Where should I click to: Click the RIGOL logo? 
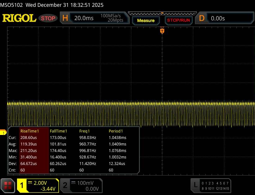tap(19, 18)
